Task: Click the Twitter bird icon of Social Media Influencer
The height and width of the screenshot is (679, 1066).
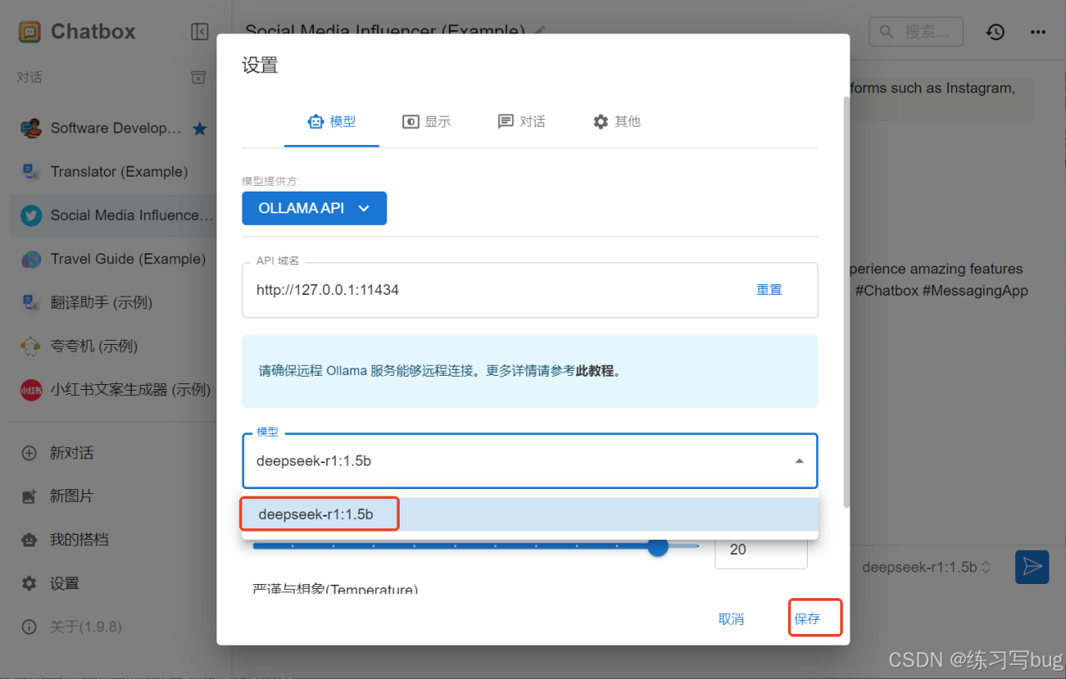Action: tap(31, 216)
